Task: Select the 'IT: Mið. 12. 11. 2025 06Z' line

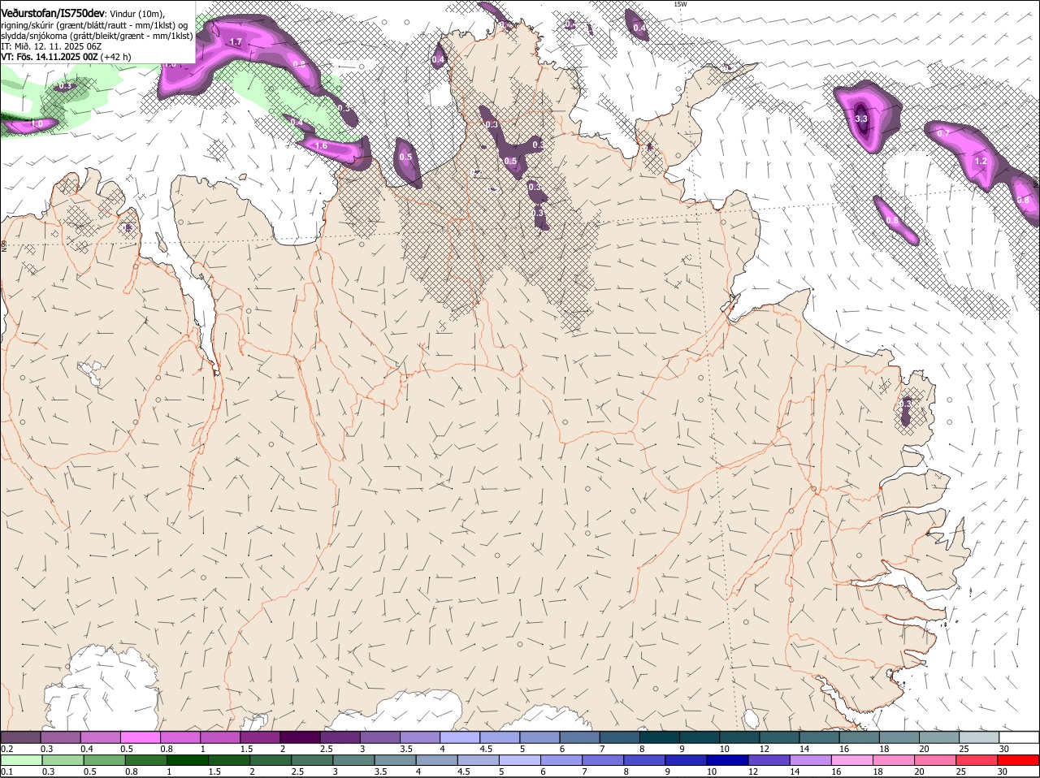Action: (x=50, y=46)
